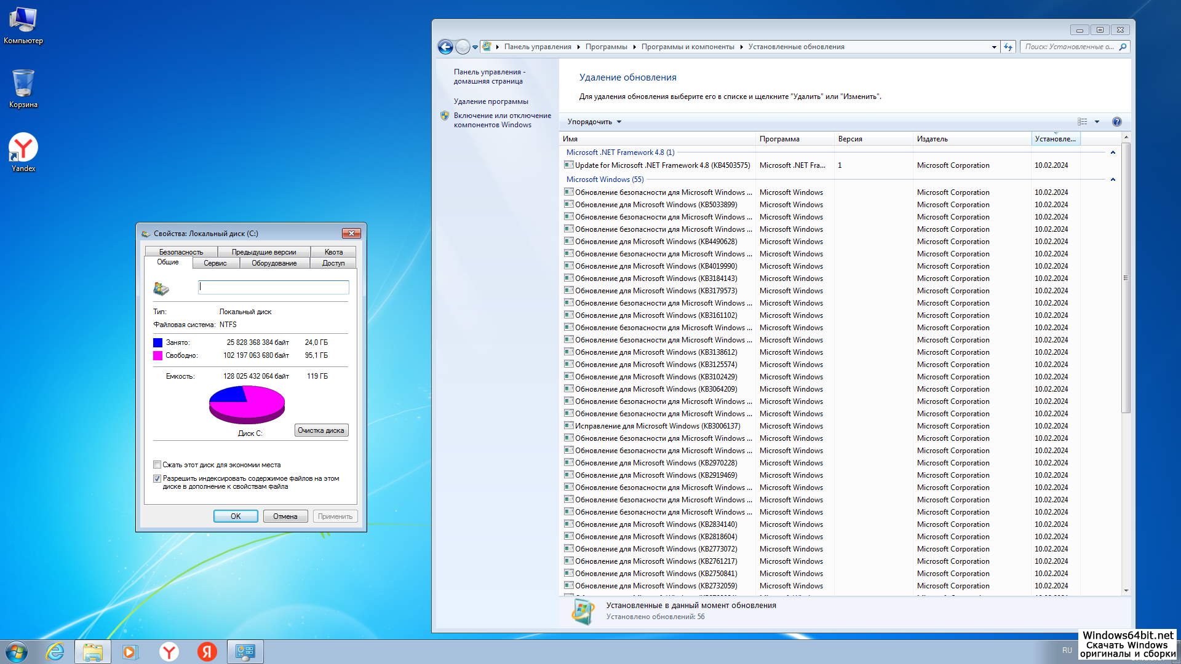Click the Back navigation arrow button

pyautogui.click(x=445, y=47)
